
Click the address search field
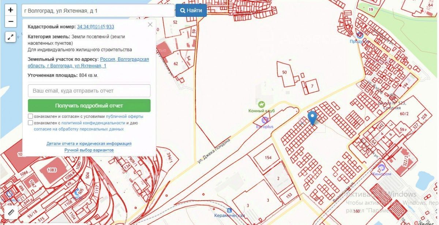pyautogui.click(x=98, y=11)
